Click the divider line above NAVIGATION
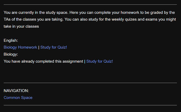Viewport: 181px width, 112px height. click(x=90, y=83)
